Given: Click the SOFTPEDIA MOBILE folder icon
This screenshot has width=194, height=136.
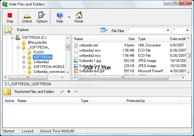Looking at the screenshot, I should pos(29,67).
